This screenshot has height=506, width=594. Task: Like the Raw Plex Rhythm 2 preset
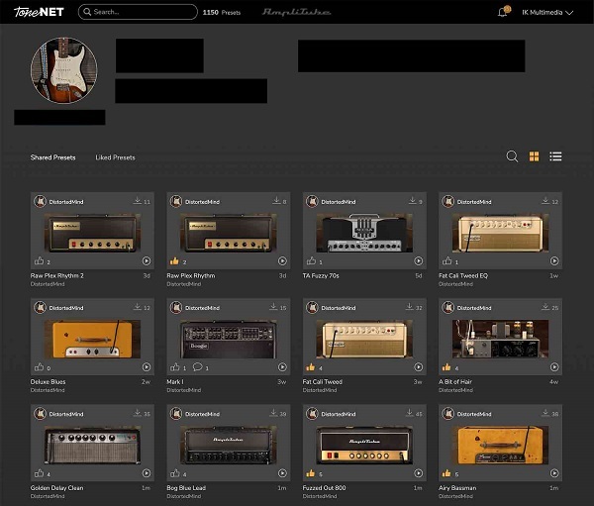tap(39, 260)
